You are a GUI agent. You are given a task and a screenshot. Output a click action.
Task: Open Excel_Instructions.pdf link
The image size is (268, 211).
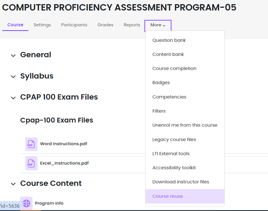pyautogui.click(x=64, y=163)
